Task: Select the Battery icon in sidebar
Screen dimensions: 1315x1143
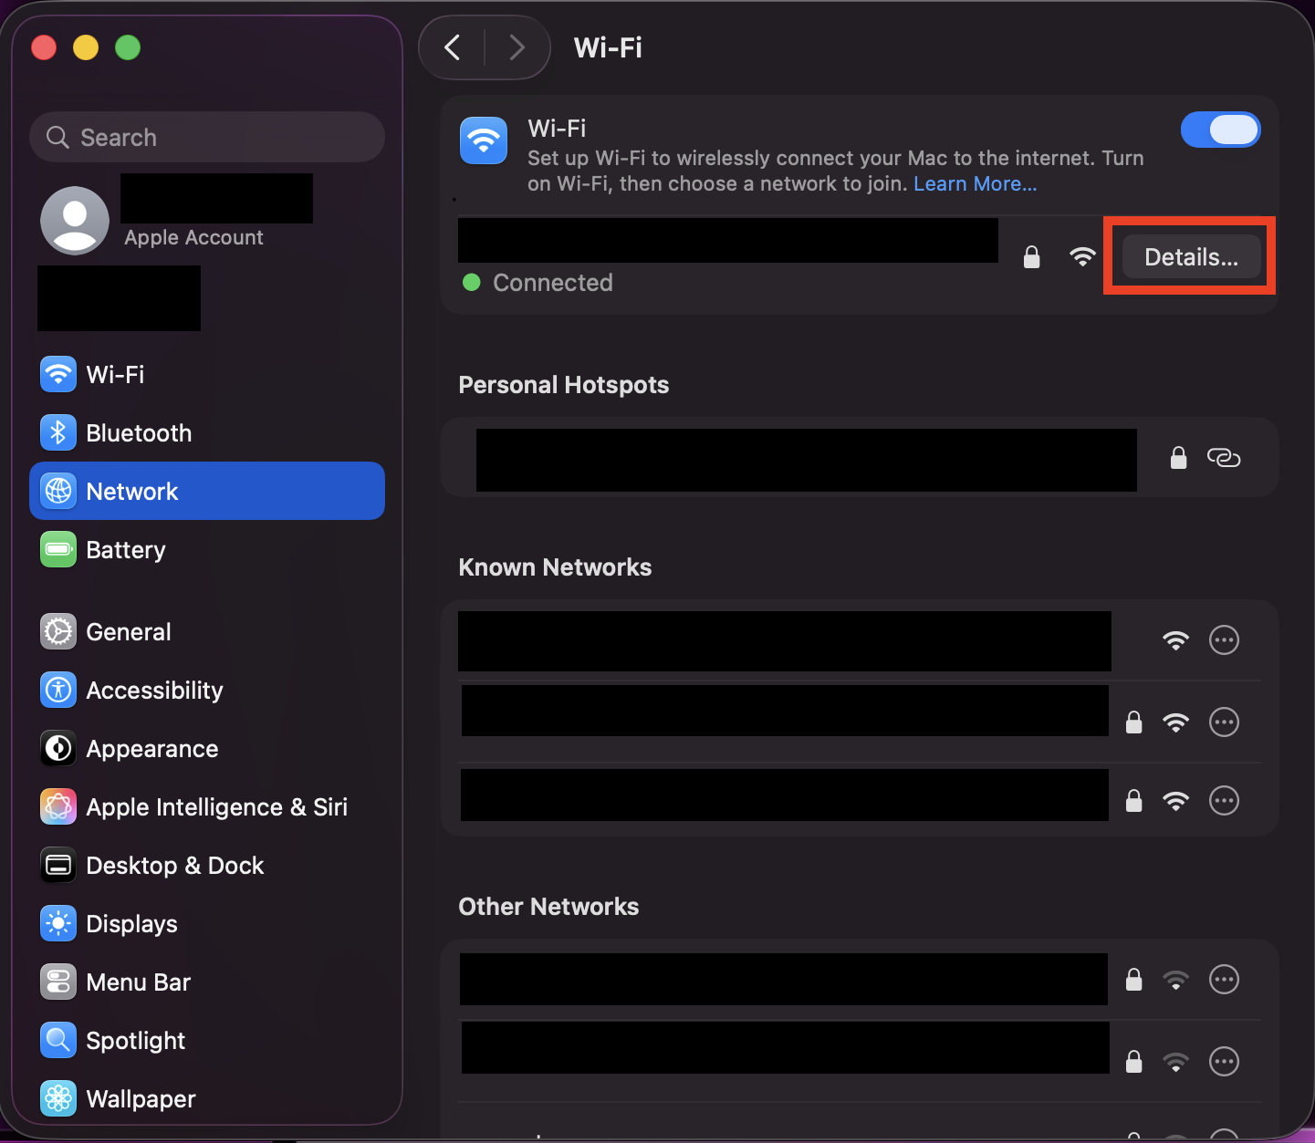Action: tap(58, 550)
